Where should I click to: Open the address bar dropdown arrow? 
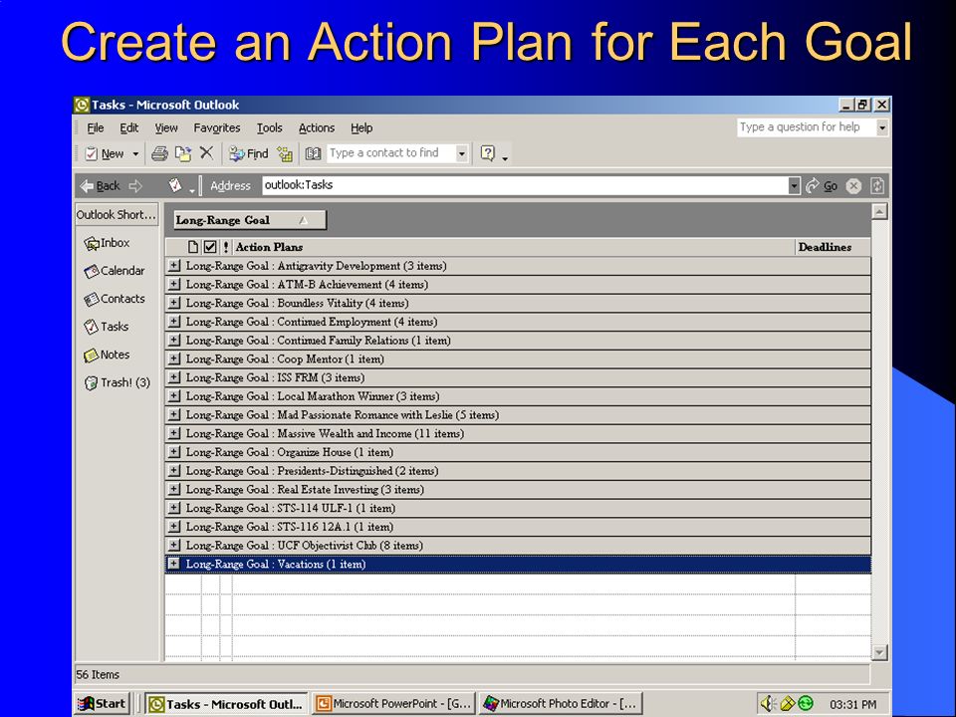coord(794,186)
